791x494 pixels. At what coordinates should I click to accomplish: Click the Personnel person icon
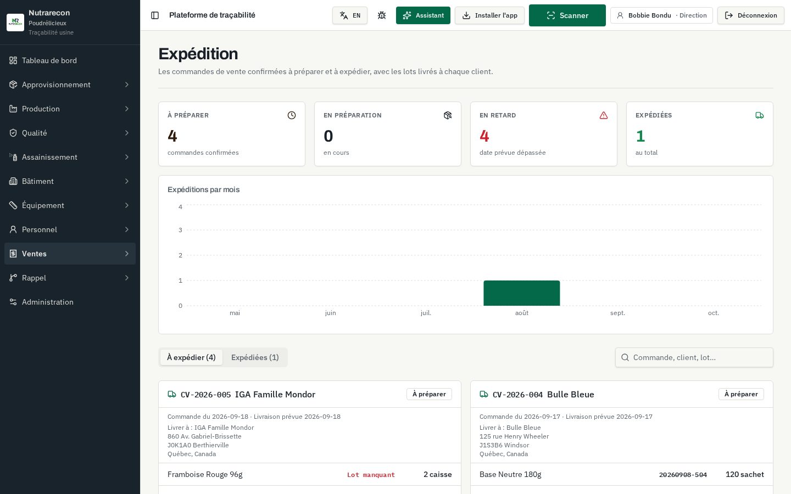(13, 229)
